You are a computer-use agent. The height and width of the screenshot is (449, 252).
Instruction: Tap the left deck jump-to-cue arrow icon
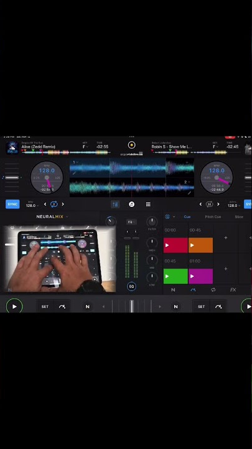[x=62, y=306]
